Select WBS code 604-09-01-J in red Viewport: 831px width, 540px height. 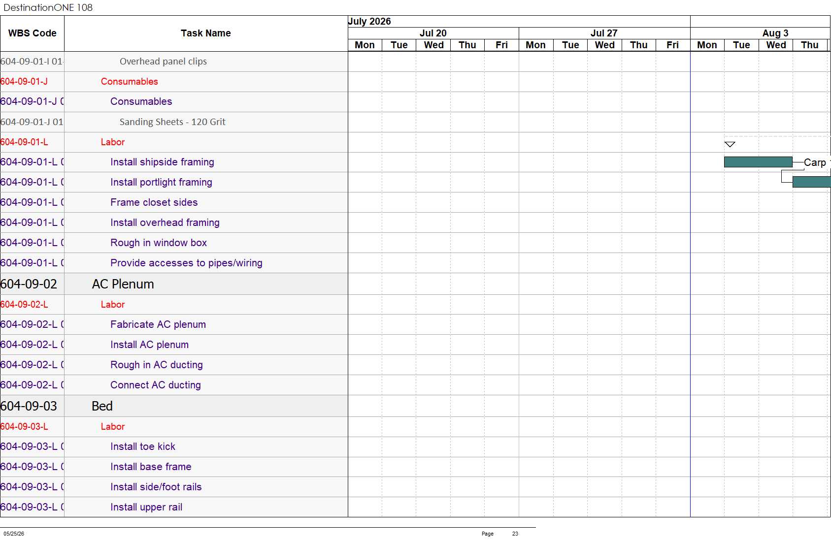(24, 82)
